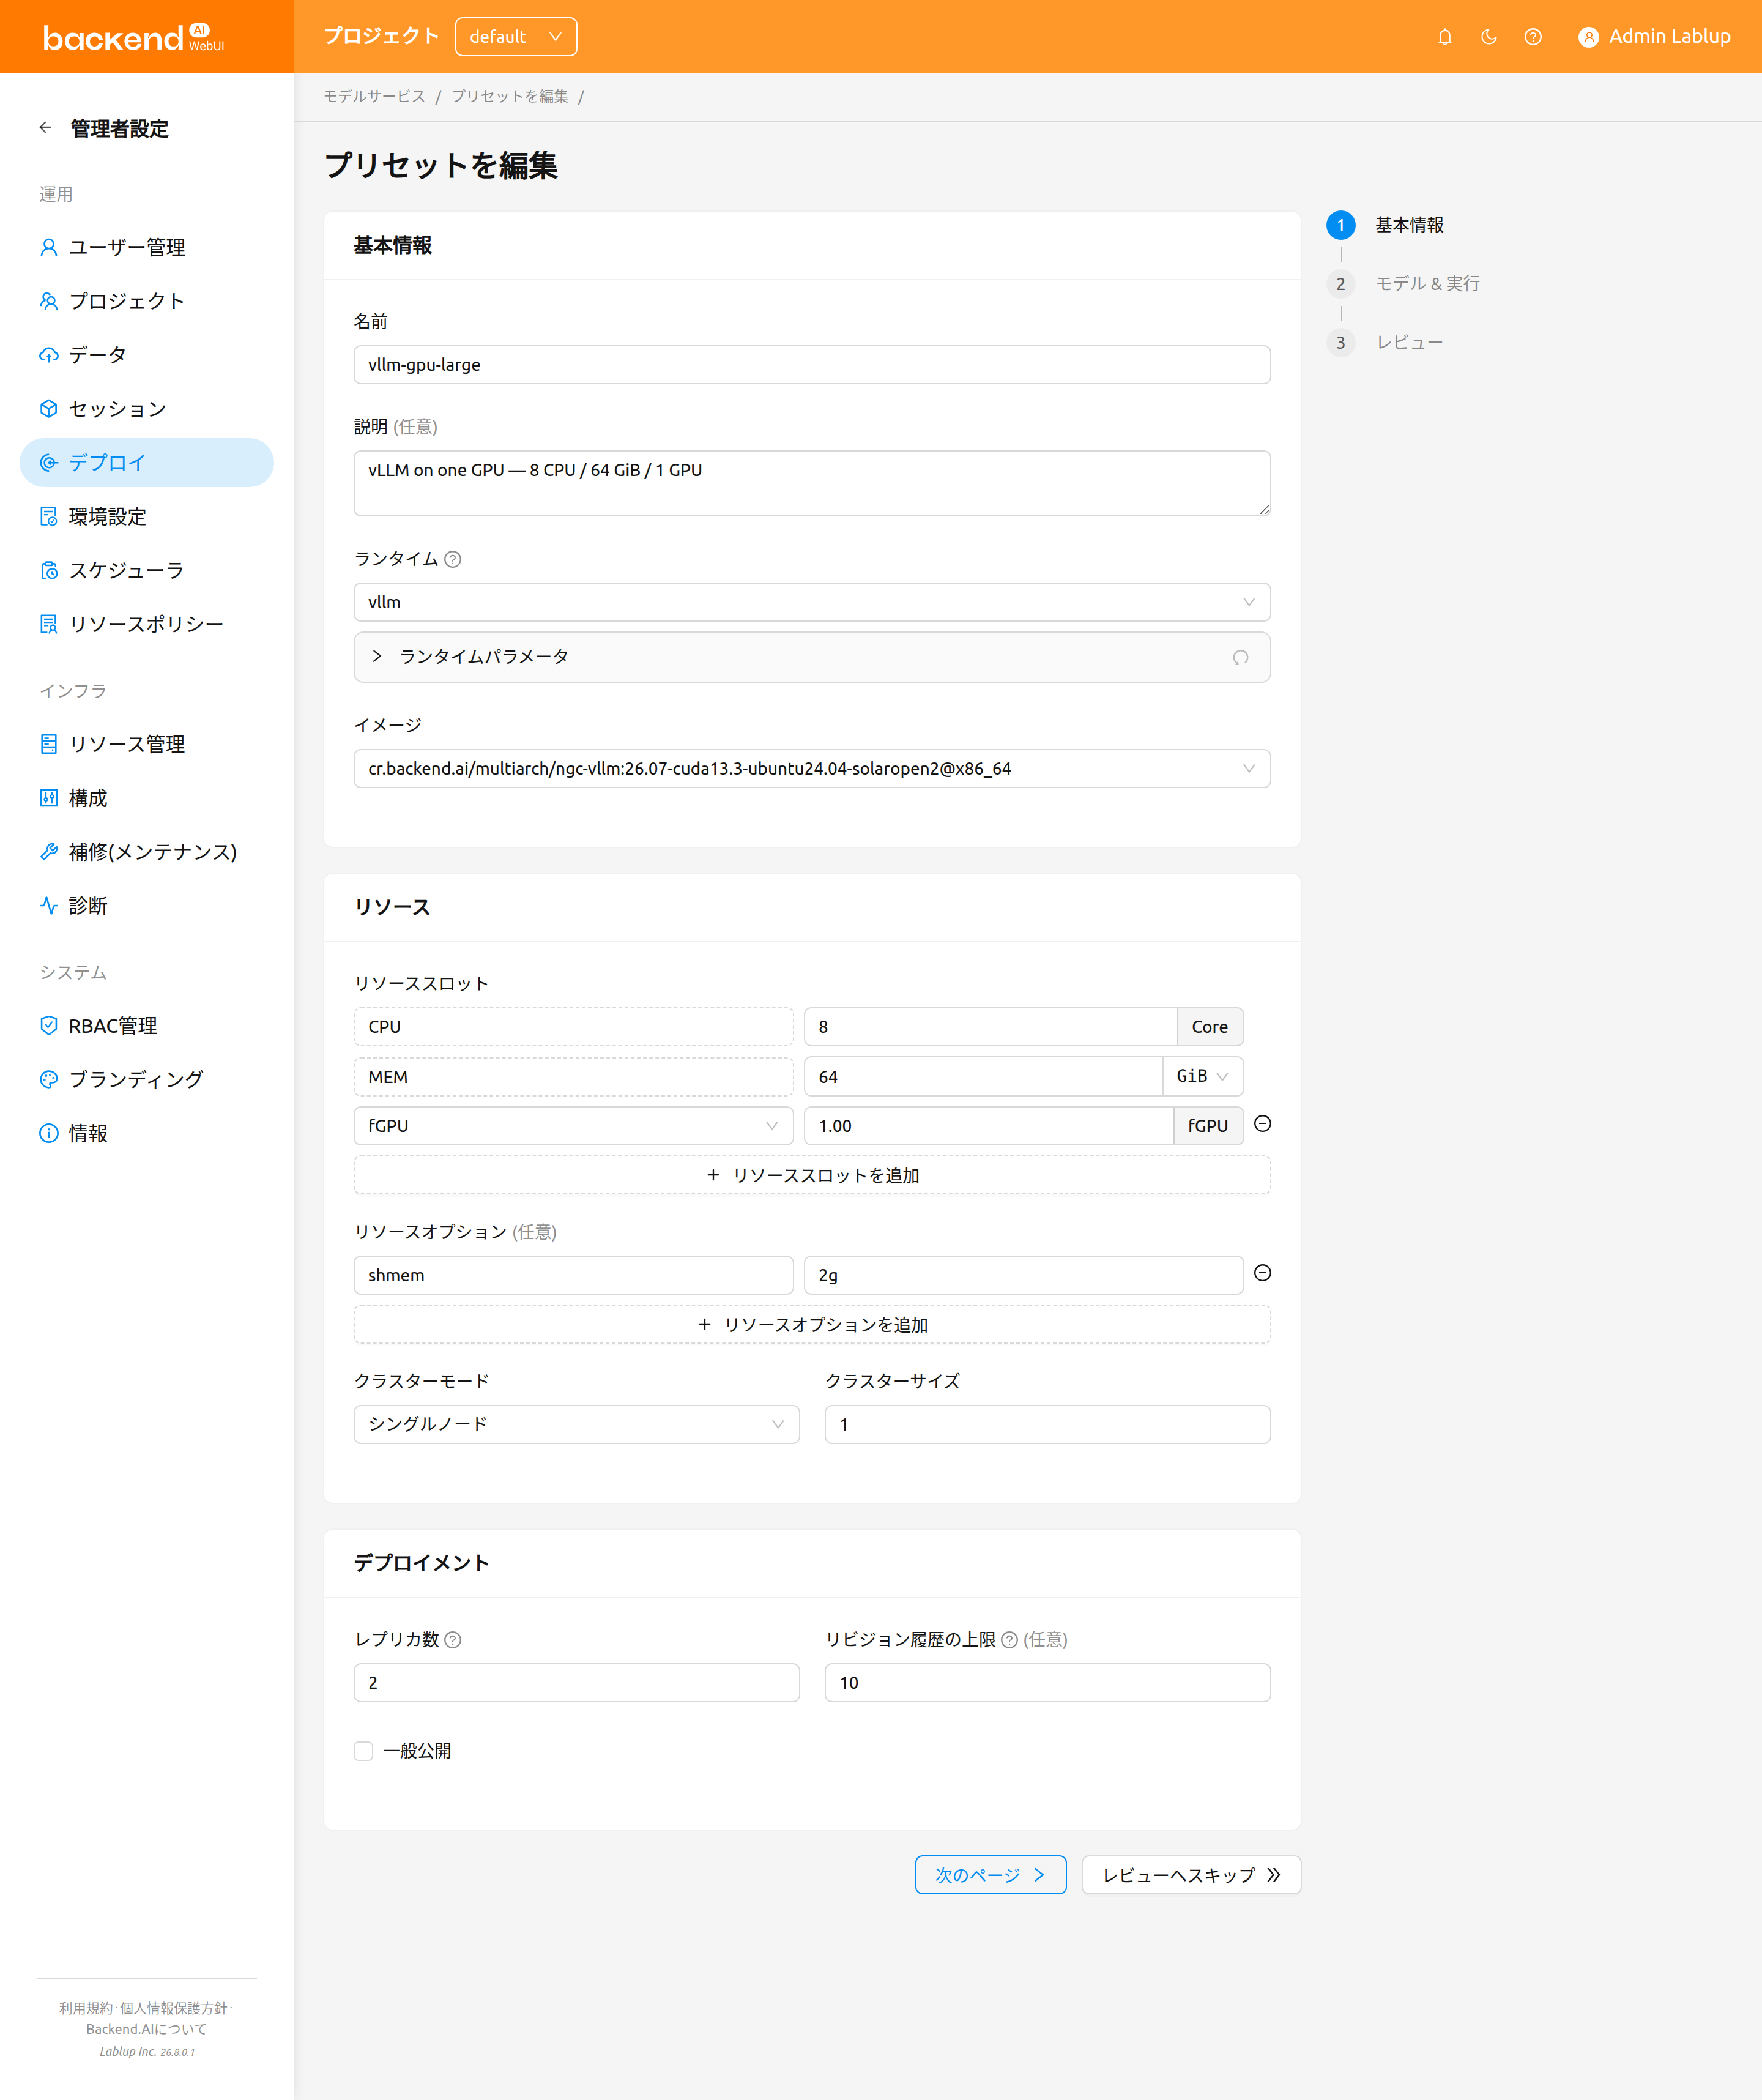Viewport: 1762px width, 2100px height.
Task: Click the 環境設定 sidebar icon
Action: (x=48, y=516)
